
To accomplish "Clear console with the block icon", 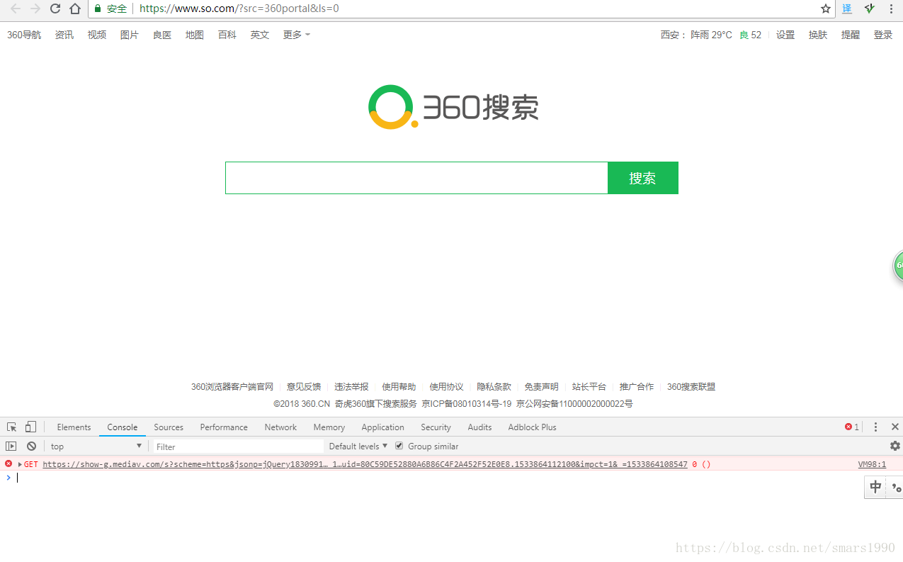I will coord(31,446).
